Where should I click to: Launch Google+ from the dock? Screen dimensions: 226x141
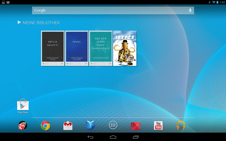[x=23, y=125]
